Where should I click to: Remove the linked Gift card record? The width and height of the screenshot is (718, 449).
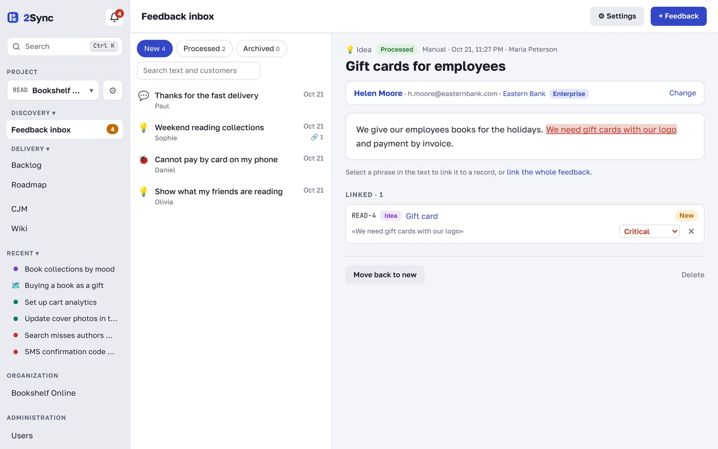point(691,231)
